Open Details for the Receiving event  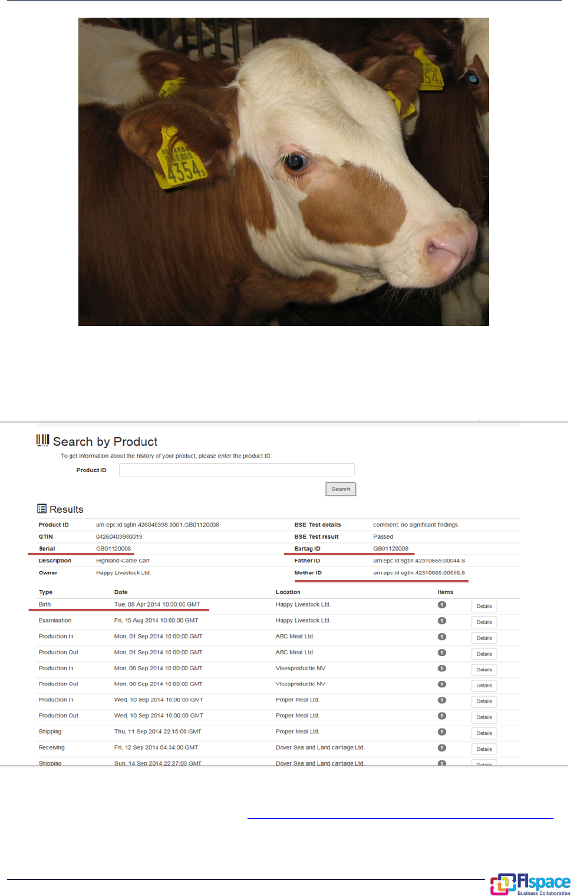484,749
